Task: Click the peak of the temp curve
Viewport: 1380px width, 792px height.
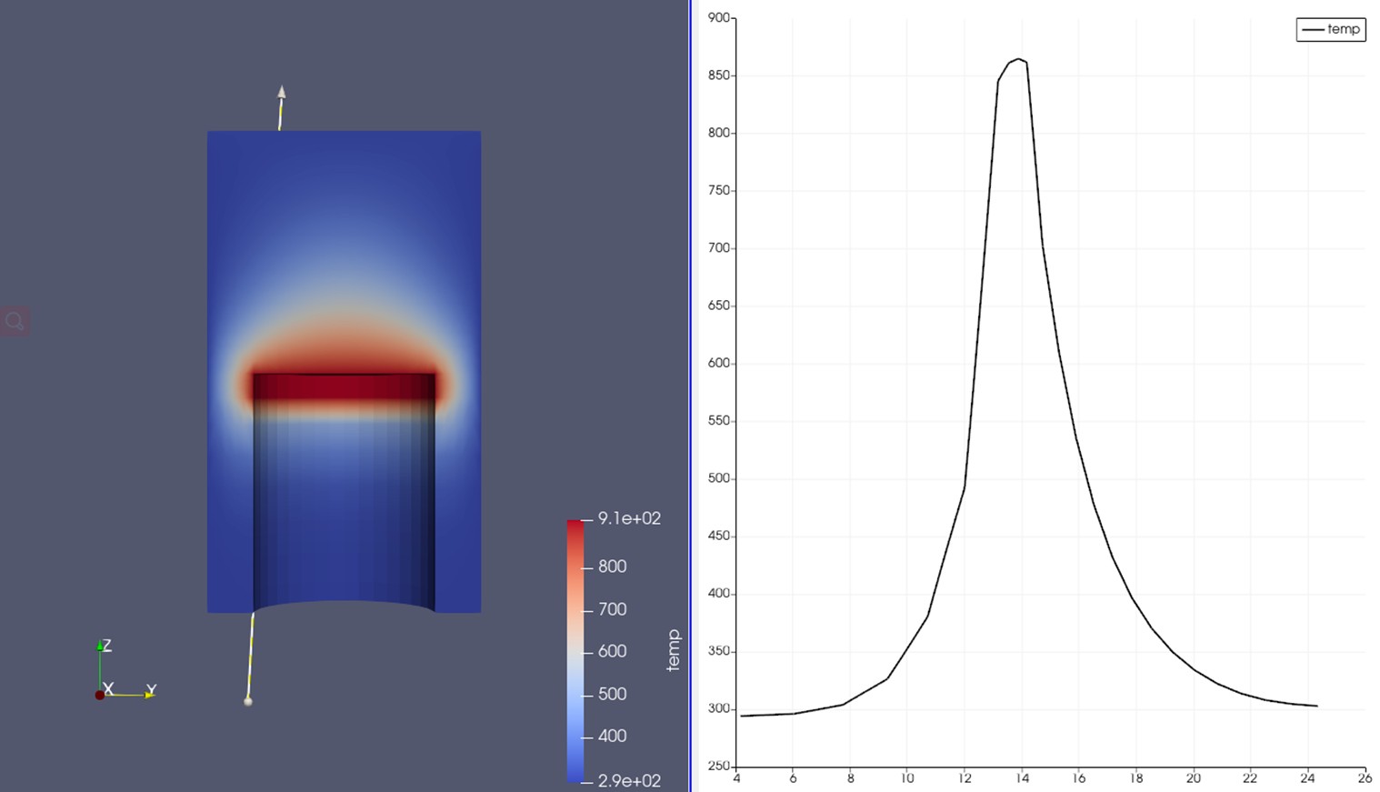Action: coord(1020,60)
